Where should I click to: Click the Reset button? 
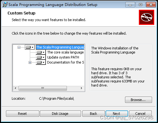point(23,114)
